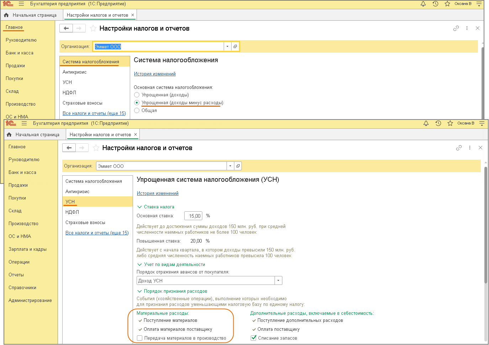Select Упрощенная (доходы минус расходы) option
Image resolution: width=489 pixels, height=345 pixels.
(x=137, y=103)
